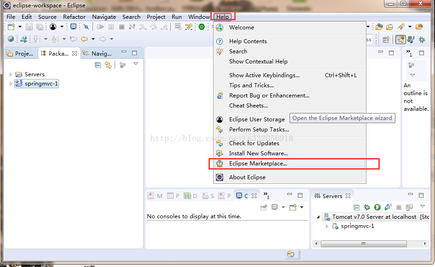Click the New file wizard toolbar icon
Screen dimensions: 435x267
pyautogui.click(x=12, y=27)
